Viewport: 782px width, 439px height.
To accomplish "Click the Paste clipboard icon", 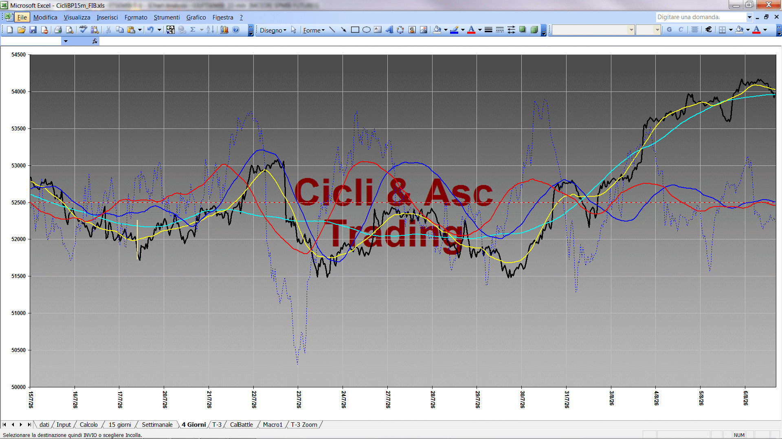I will point(131,30).
